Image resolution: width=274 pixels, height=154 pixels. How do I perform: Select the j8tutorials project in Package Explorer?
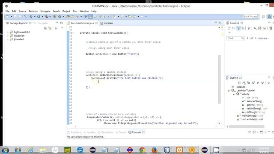tap(19, 36)
